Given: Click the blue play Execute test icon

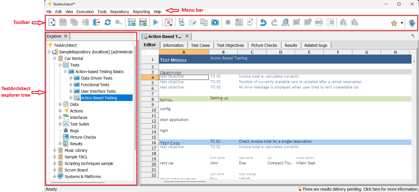Looking at the screenshot, I should coord(156,23).
